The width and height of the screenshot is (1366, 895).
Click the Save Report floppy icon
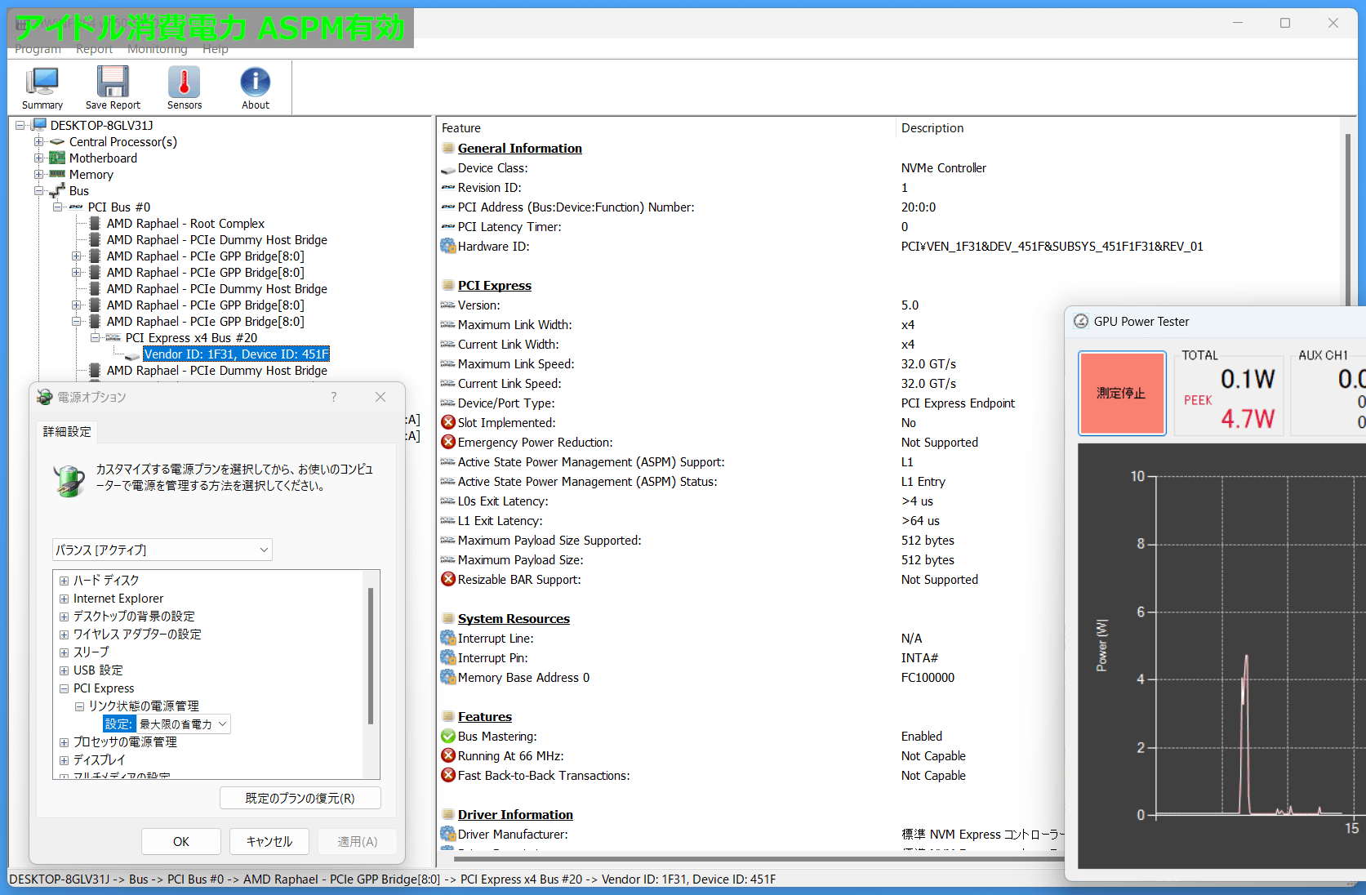tap(113, 82)
